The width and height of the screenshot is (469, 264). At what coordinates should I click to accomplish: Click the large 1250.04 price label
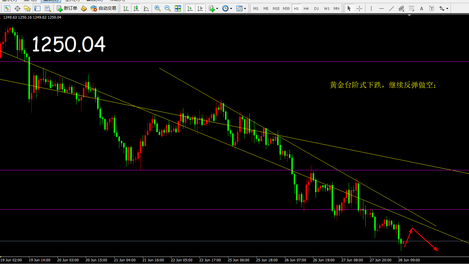[x=68, y=44]
